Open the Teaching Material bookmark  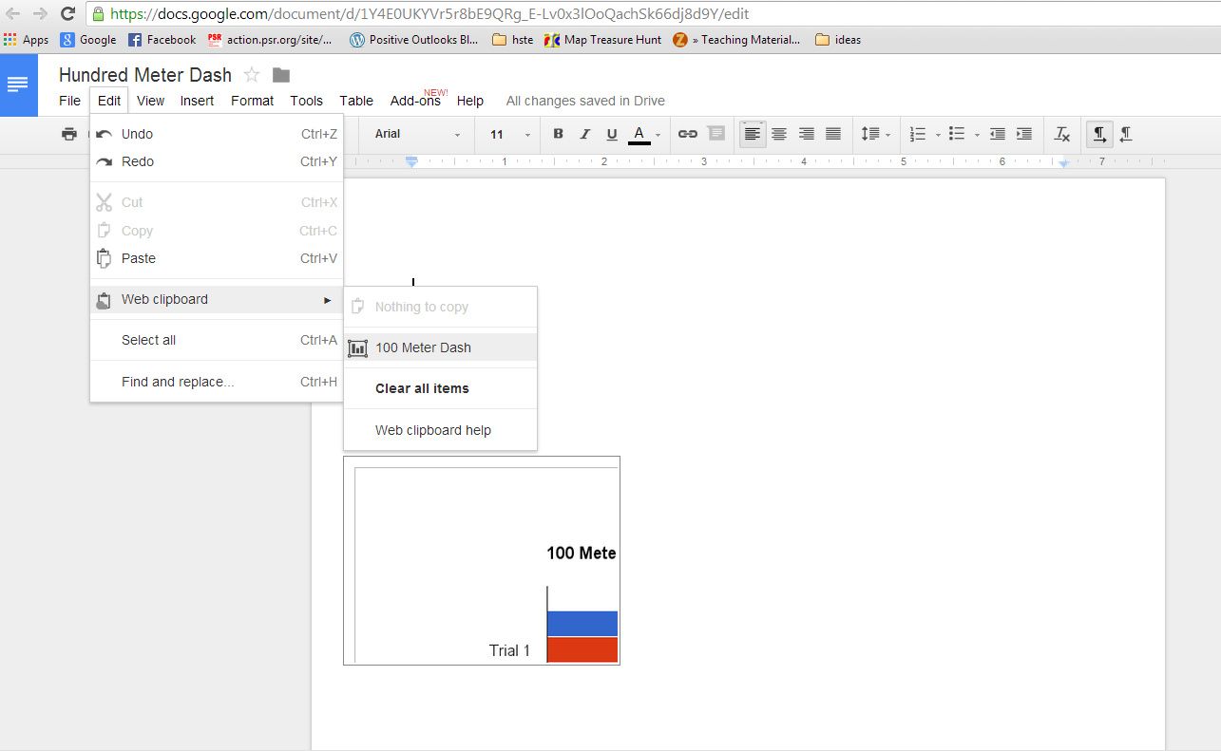[737, 40]
